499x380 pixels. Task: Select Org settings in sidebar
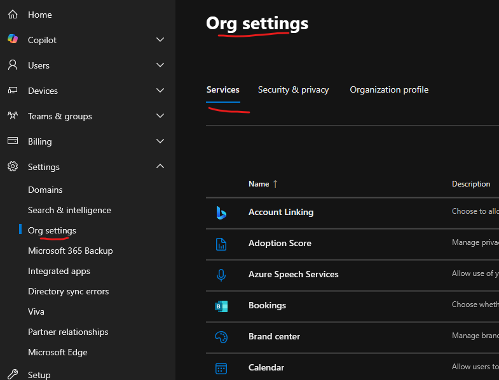click(52, 230)
